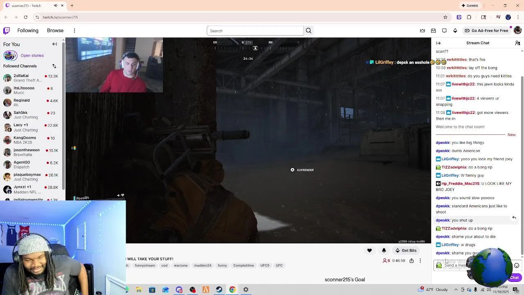
Task: Click the dpeskk username in 'you shut up'
Action: pyautogui.click(x=443, y=220)
